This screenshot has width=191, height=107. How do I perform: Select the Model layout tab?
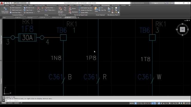4,103
